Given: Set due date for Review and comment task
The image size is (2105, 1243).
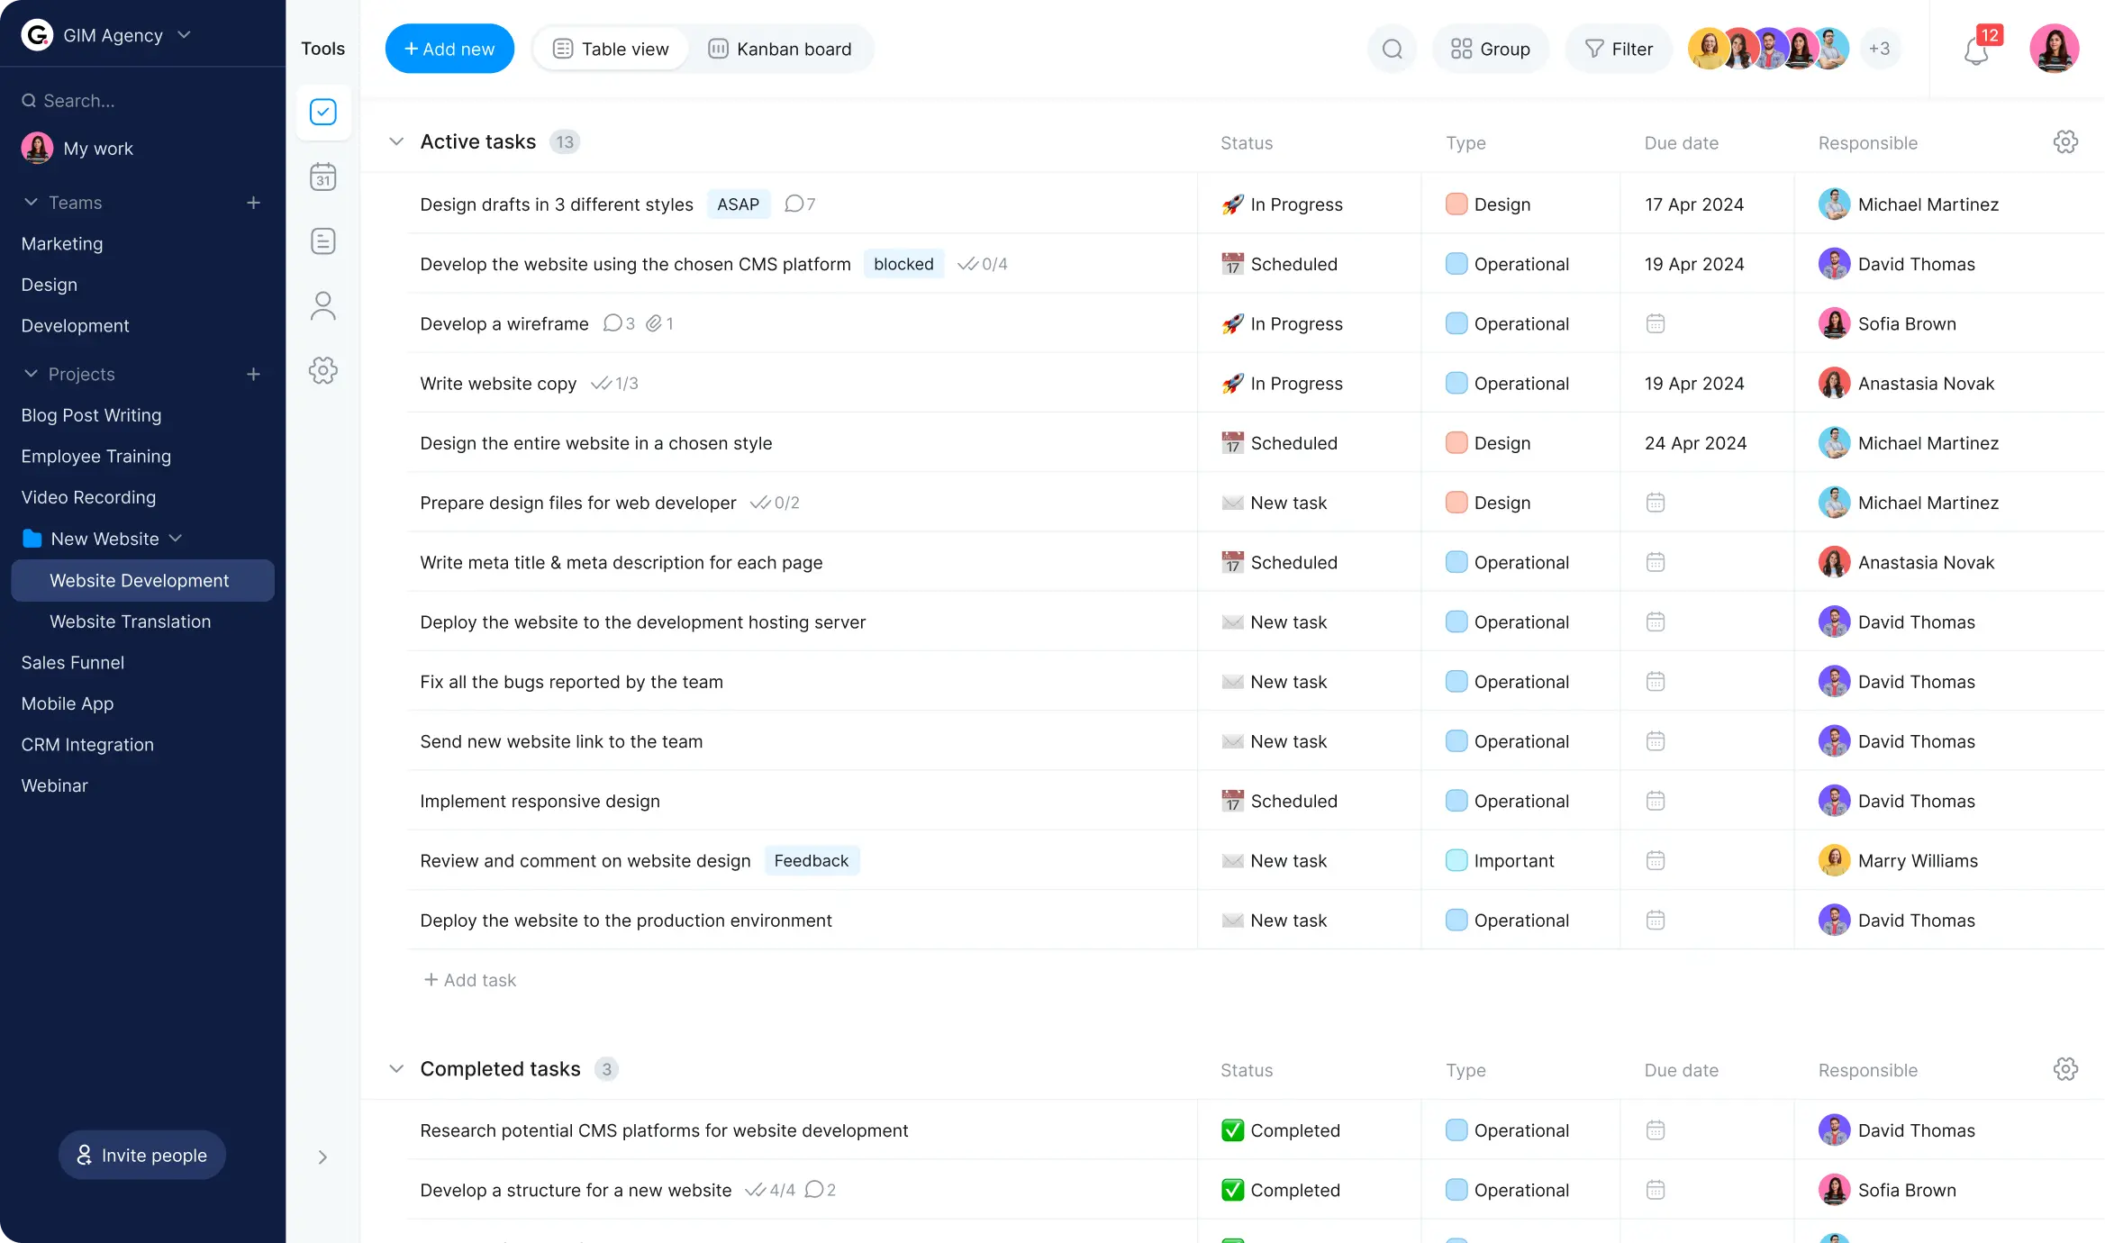Looking at the screenshot, I should click(x=1656, y=860).
